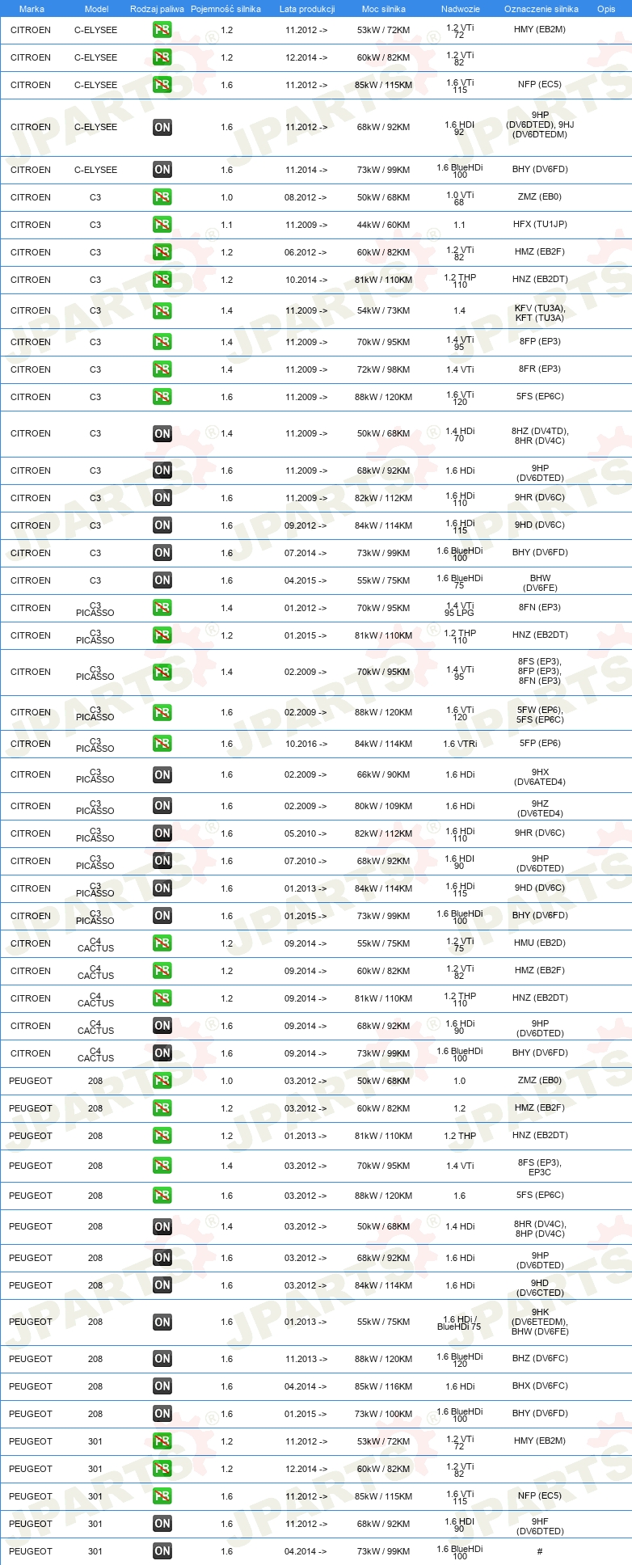Viewport: 632px width, 1565px height.
Task: Click engine code '8FR (EP3)'
Action: (x=540, y=369)
